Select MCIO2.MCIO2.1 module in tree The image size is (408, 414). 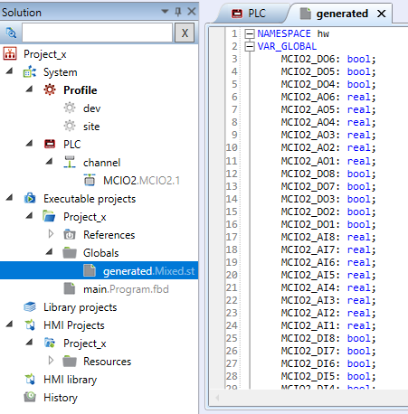tap(141, 181)
